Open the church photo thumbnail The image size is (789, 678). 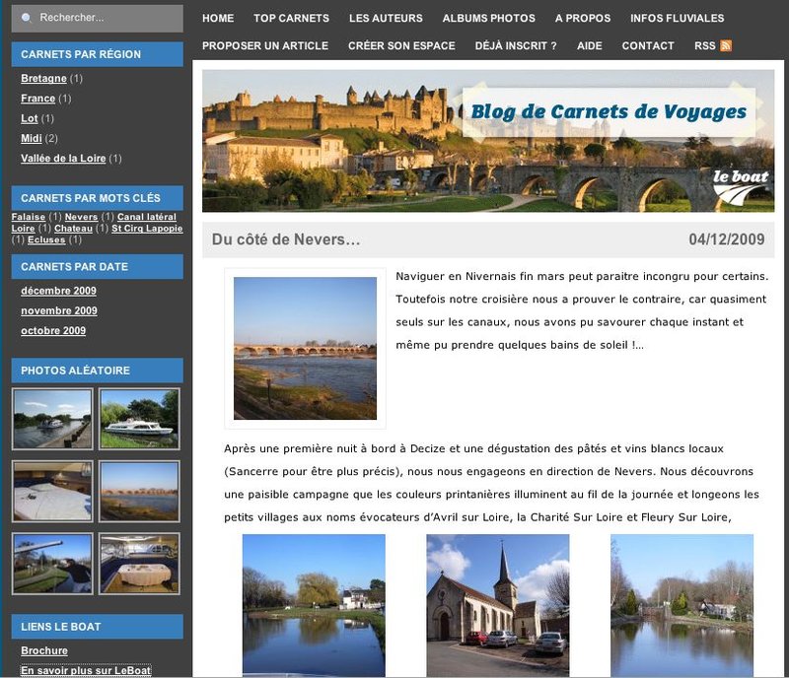coord(497,604)
